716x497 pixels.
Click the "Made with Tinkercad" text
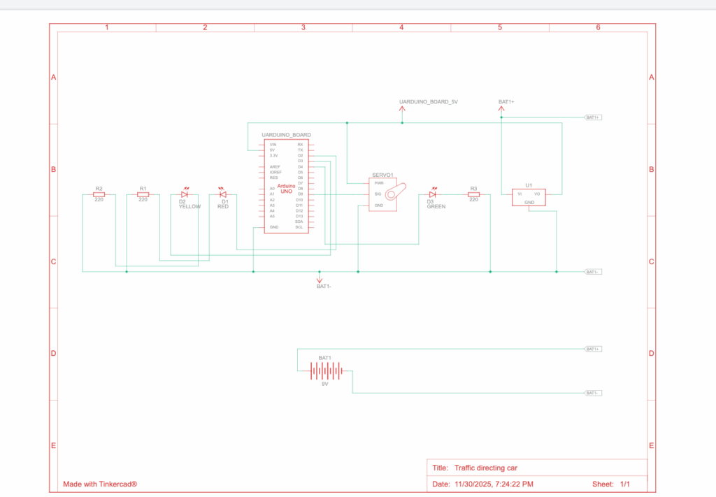pos(100,484)
